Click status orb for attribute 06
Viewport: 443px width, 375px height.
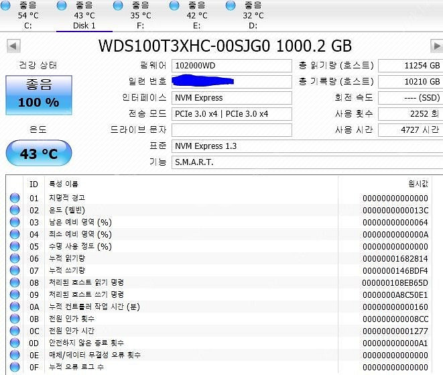[x=15, y=258]
